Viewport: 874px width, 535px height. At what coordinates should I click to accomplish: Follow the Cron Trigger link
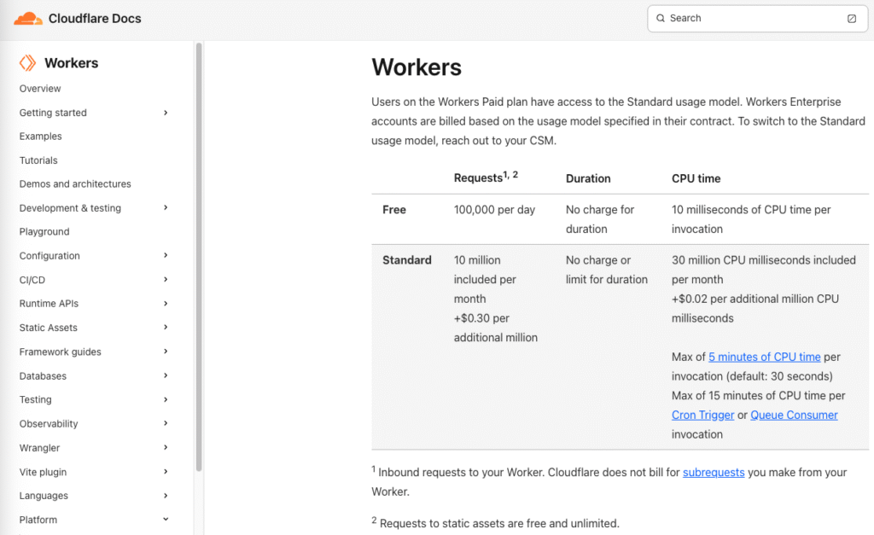click(703, 415)
